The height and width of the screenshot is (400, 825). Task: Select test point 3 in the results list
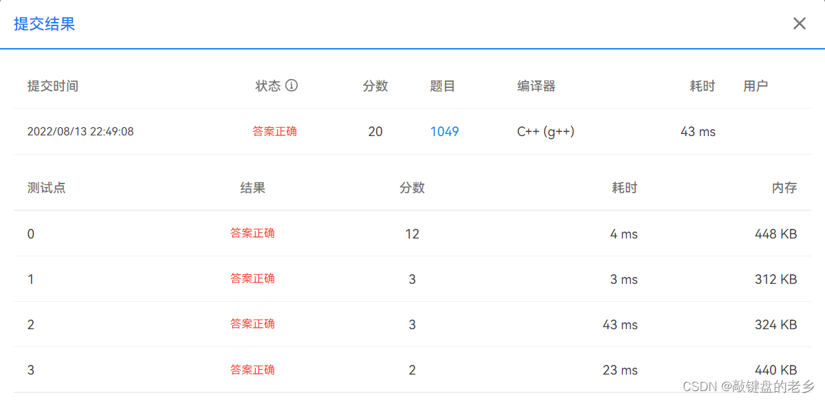point(30,369)
